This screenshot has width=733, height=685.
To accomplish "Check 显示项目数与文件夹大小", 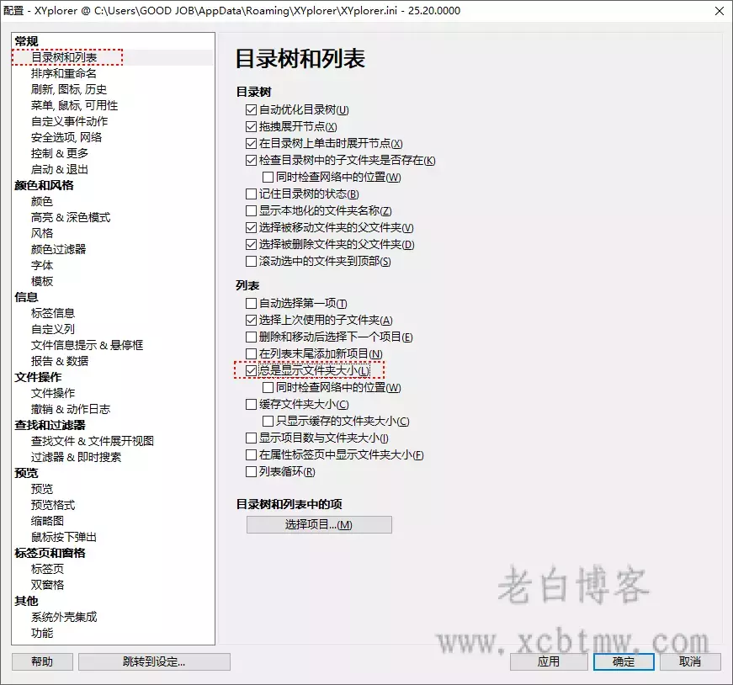I will click(x=251, y=438).
